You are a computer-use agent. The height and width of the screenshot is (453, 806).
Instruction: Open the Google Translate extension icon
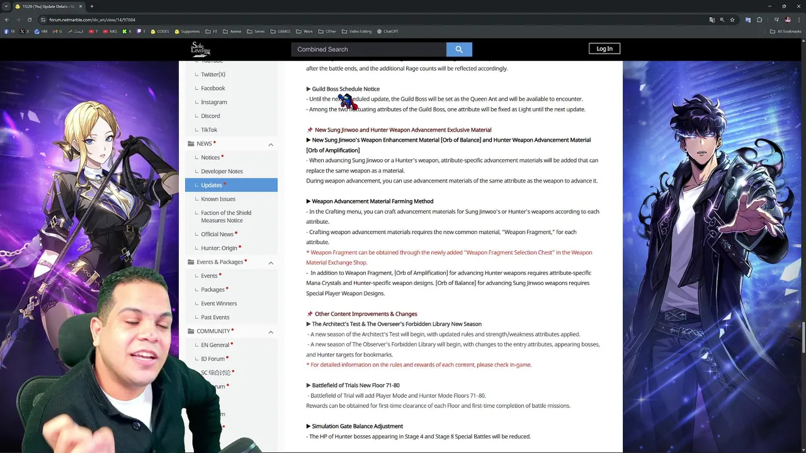click(x=747, y=20)
